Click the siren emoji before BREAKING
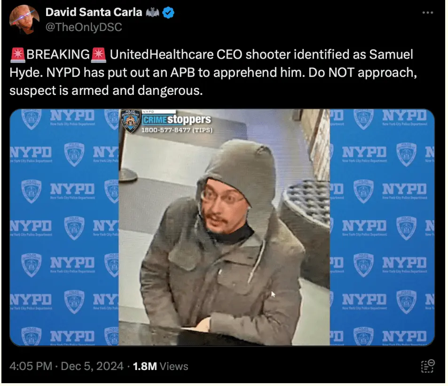Screen dimensions: 448x386 coord(18,55)
